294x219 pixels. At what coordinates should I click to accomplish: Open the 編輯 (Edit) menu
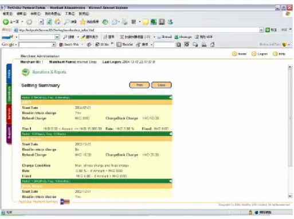click(22, 14)
